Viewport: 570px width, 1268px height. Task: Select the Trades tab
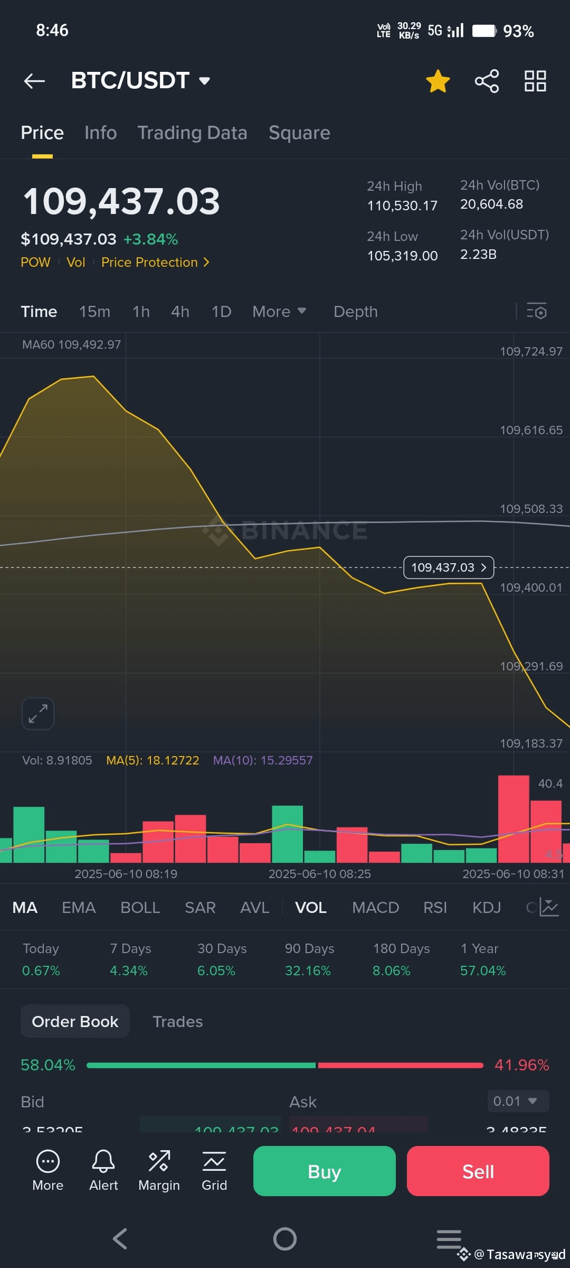[177, 1021]
